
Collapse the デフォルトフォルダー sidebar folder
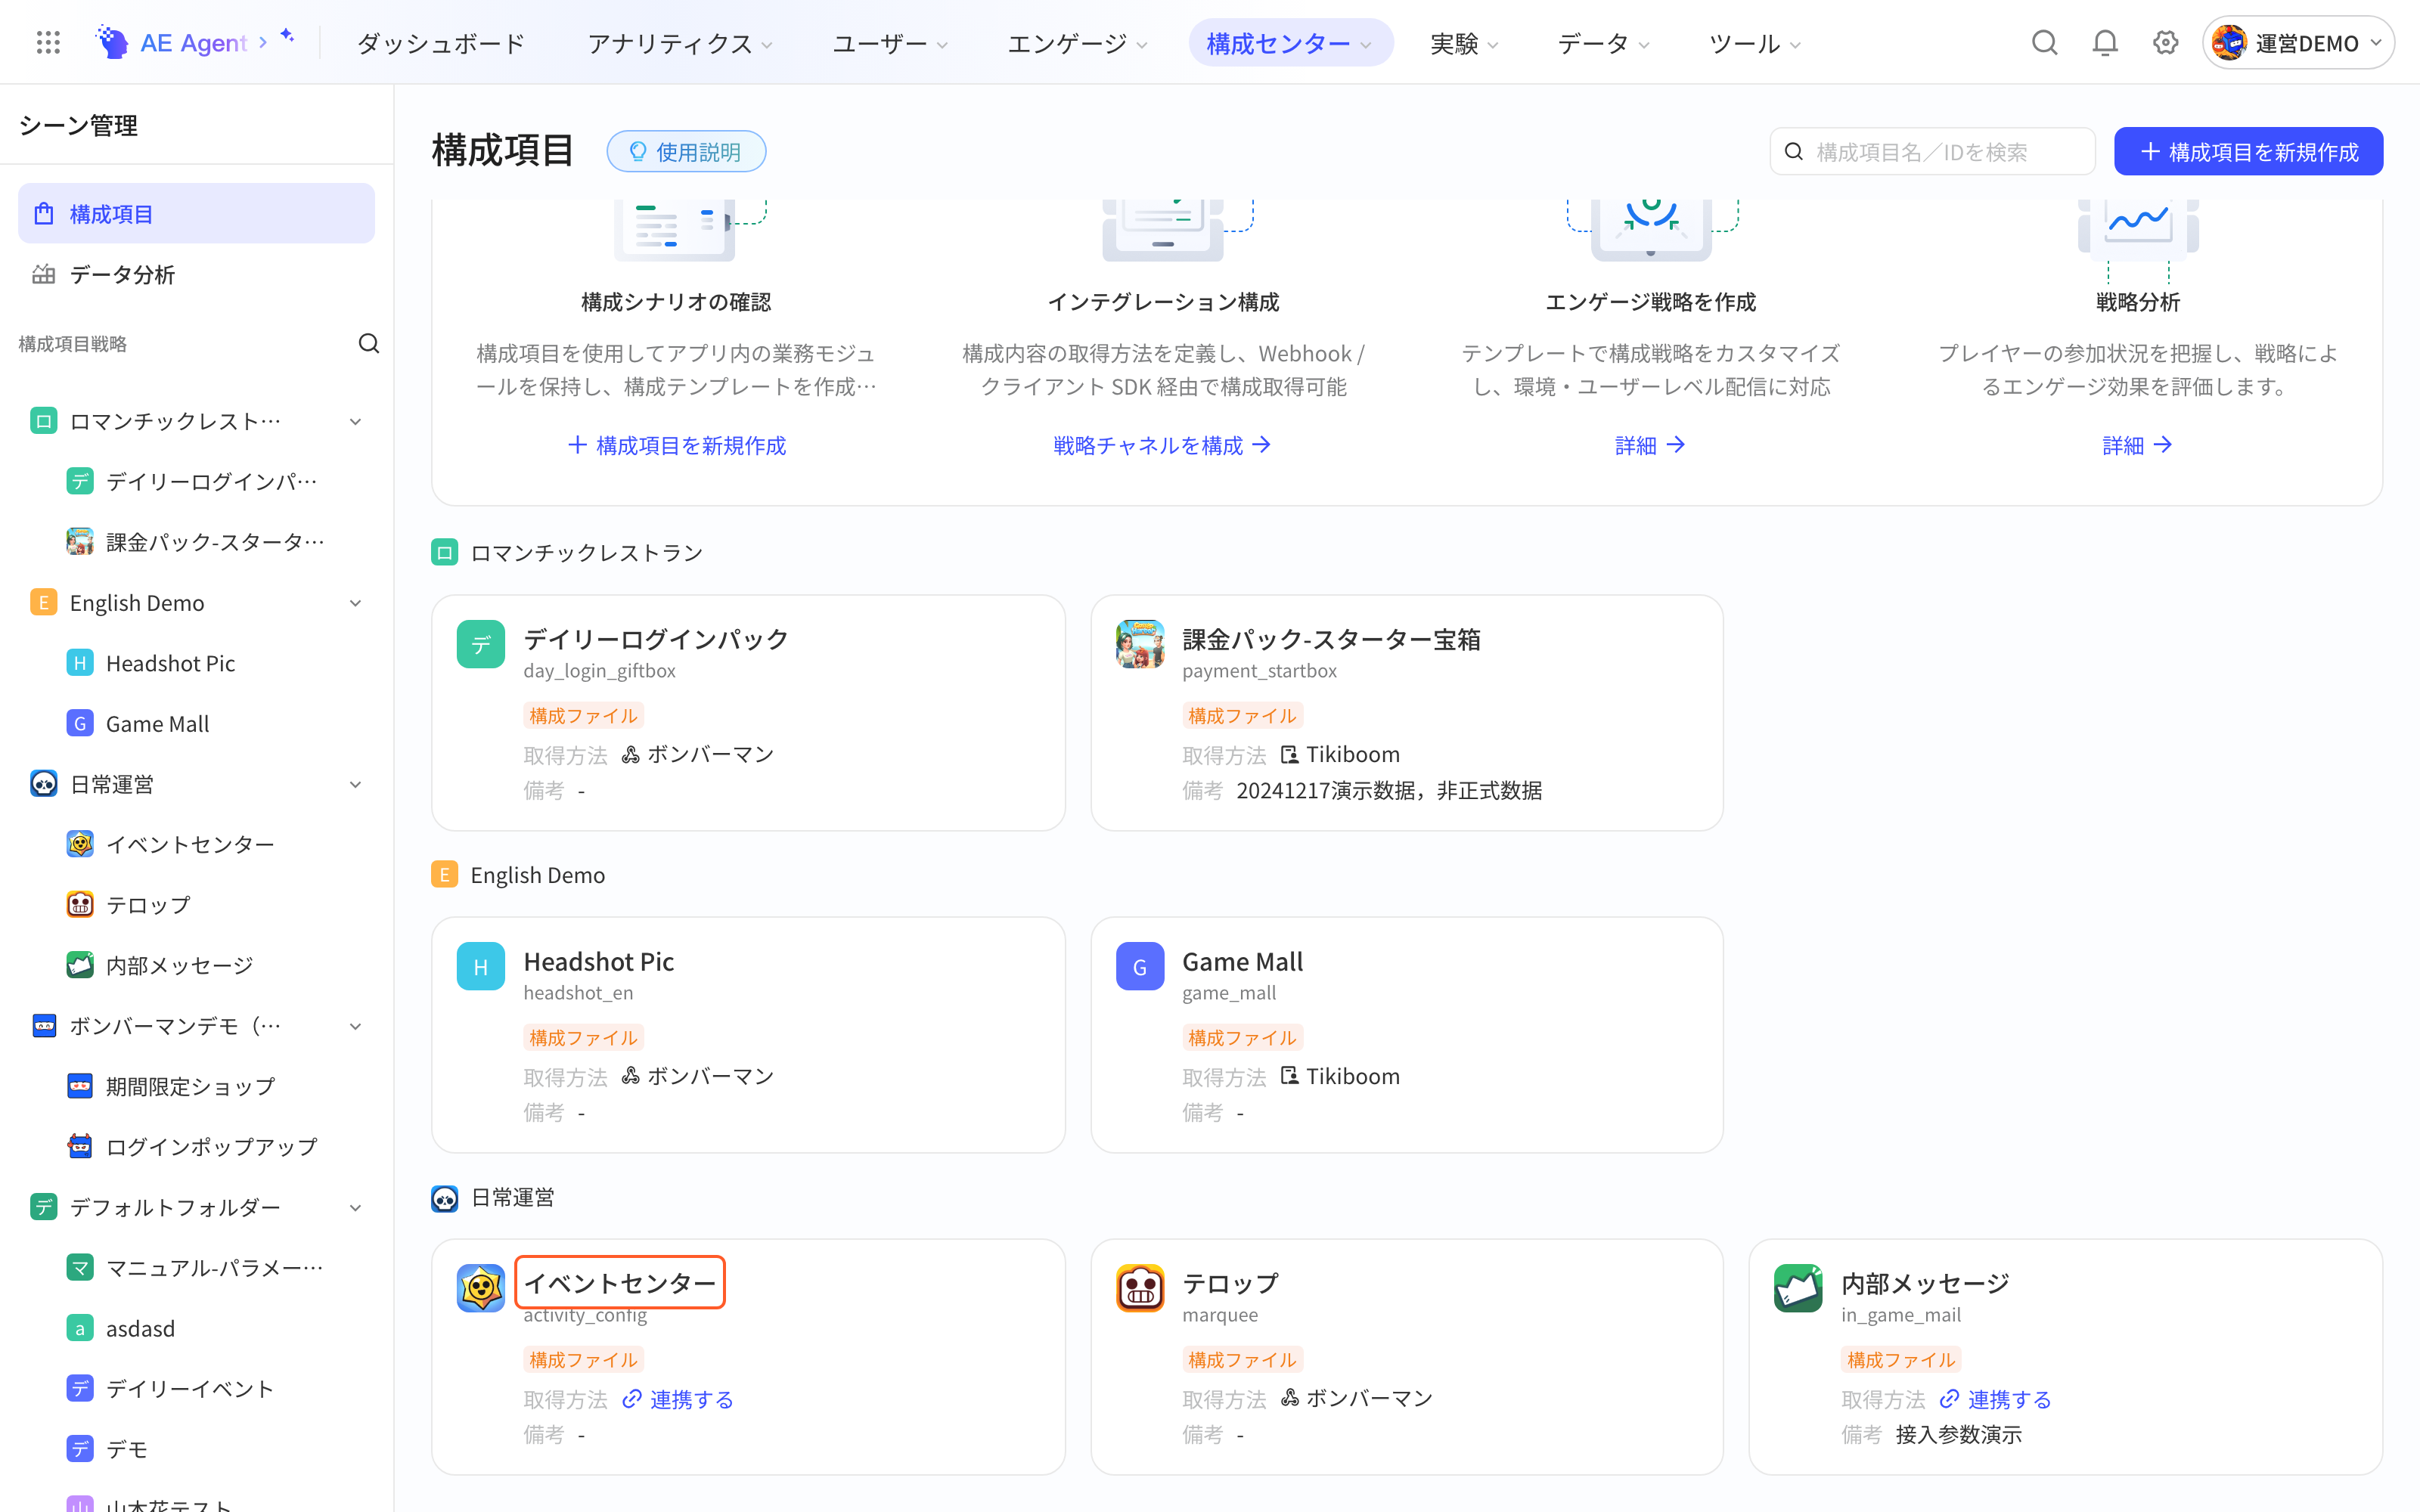(355, 1208)
